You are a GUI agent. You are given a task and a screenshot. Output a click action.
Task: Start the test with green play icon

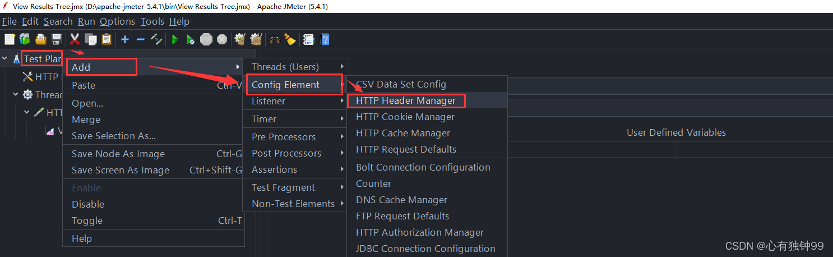(x=175, y=39)
